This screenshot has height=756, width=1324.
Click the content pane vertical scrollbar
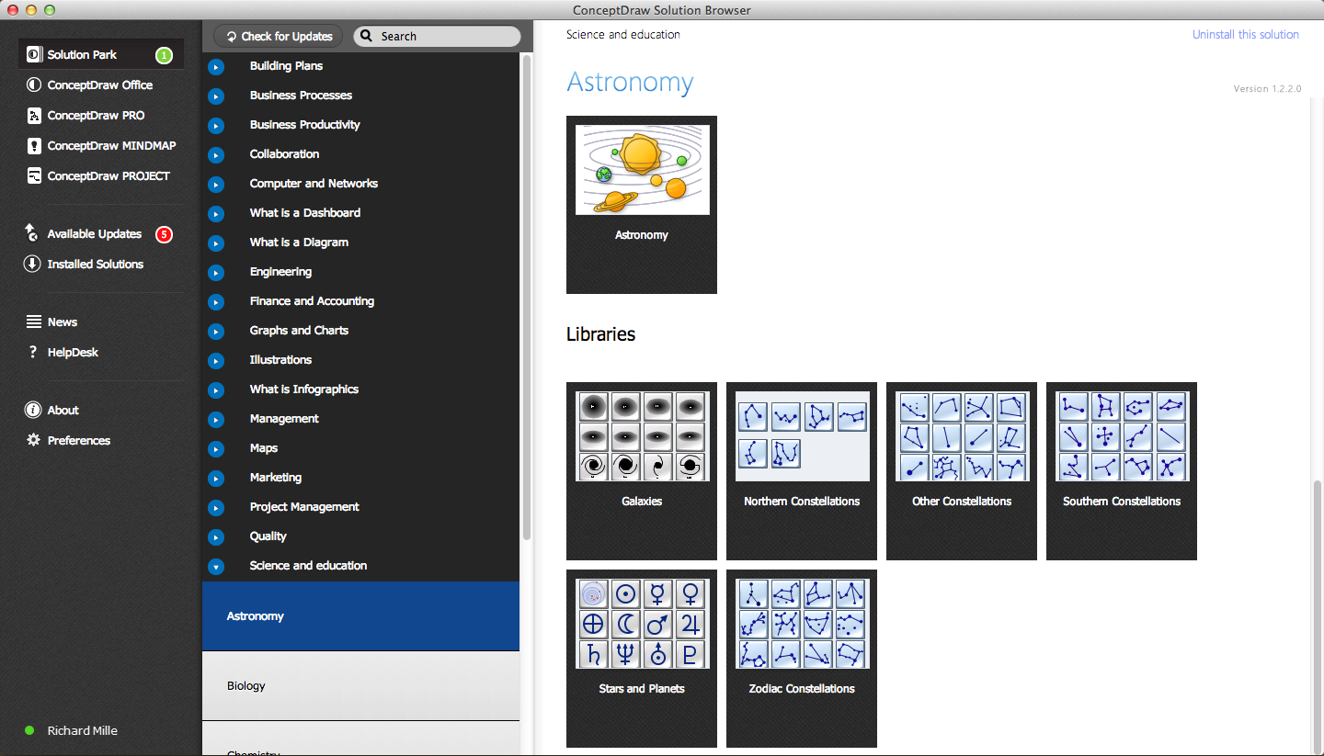pos(1317,615)
